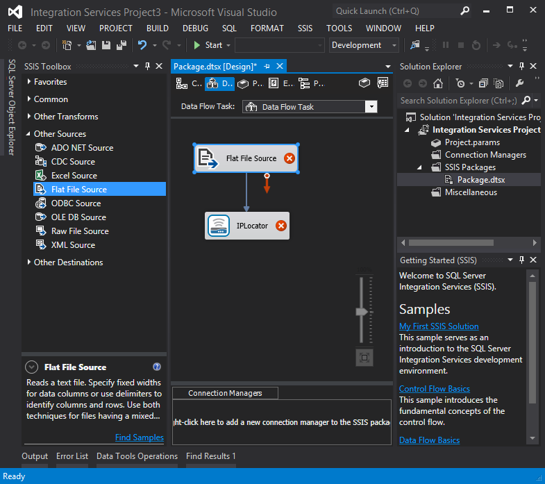Click the Save All toolbar icon

(x=121, y=45)
